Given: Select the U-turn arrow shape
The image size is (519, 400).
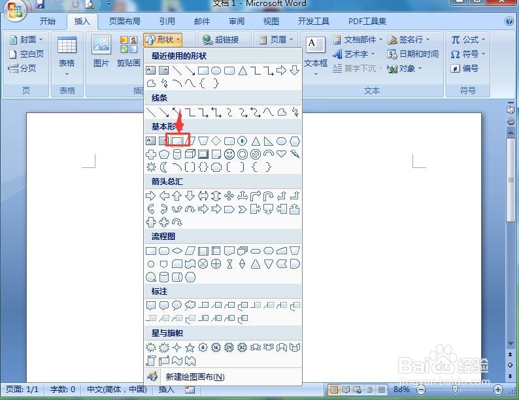Looking at the screenshot, I should point(268,196).
